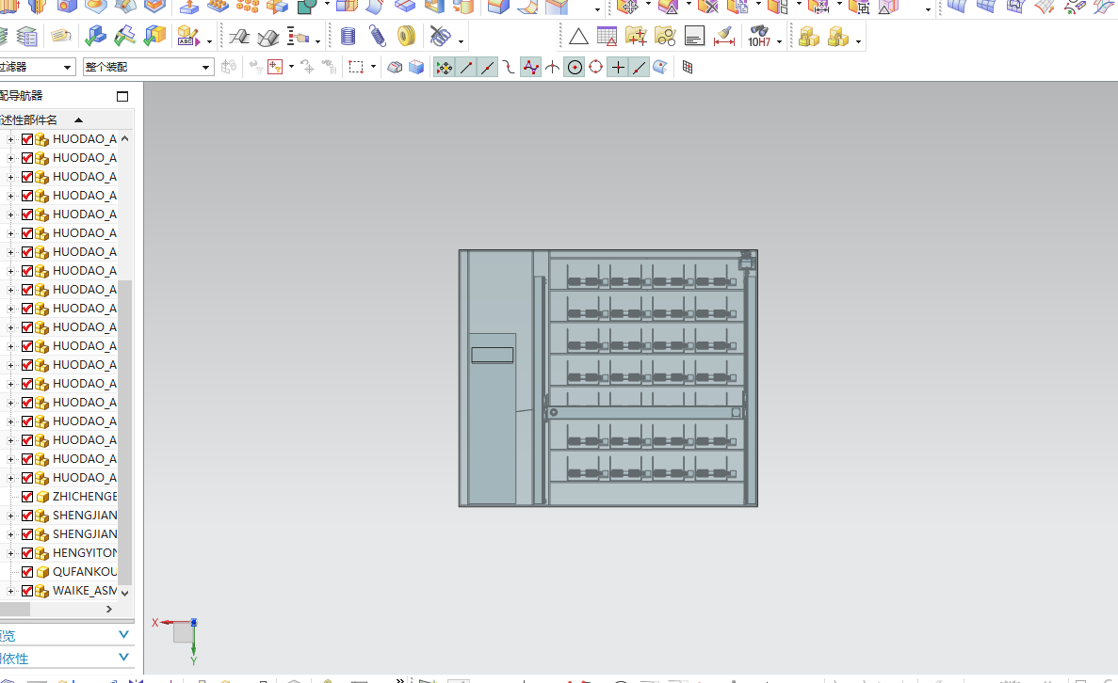Click the first locked yellow cubes icon
The height and width of the screenshot is (683, 1118).
(808, 37)
